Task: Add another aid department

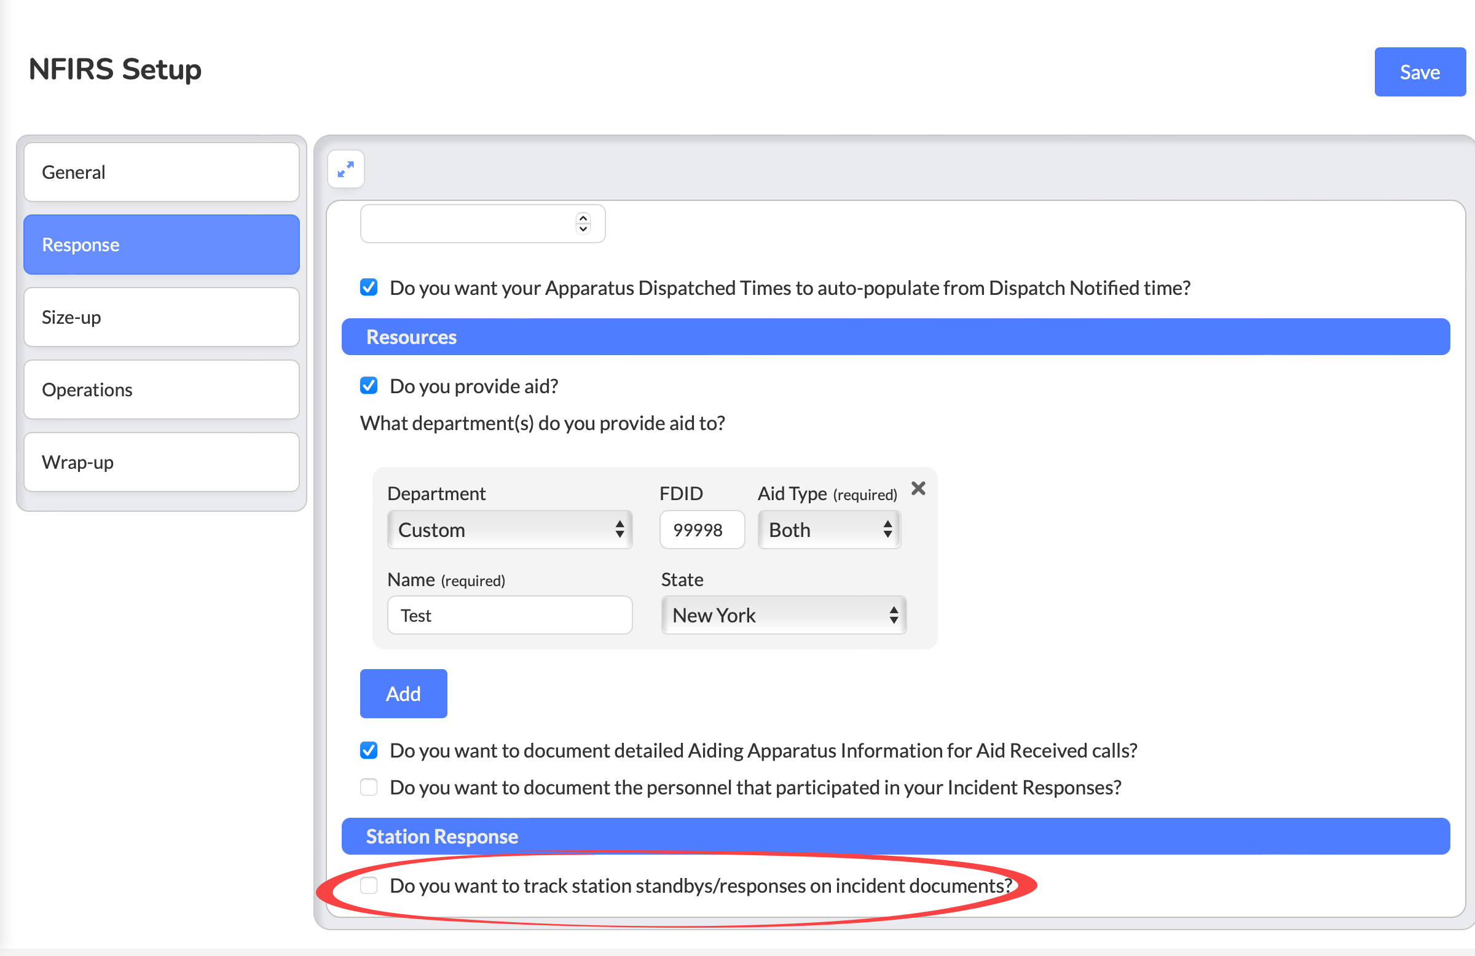Action: click(x=403, y=693)
